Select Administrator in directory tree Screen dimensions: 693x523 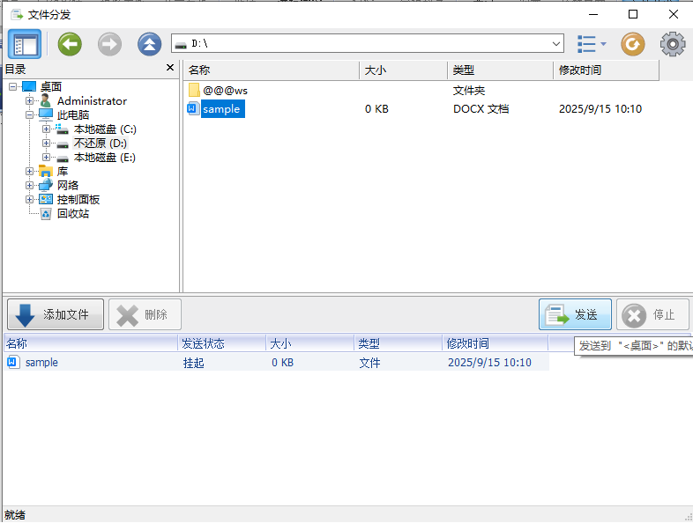[92, 100]
